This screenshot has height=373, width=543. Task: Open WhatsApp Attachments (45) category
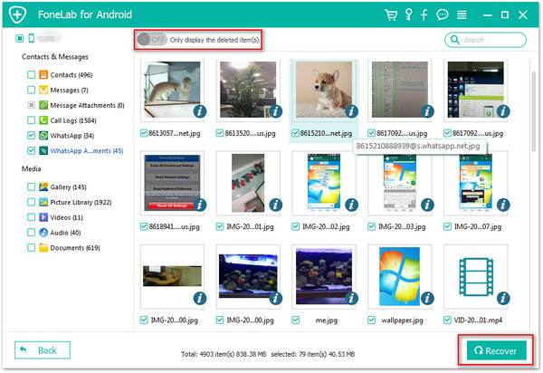(87, 151)
